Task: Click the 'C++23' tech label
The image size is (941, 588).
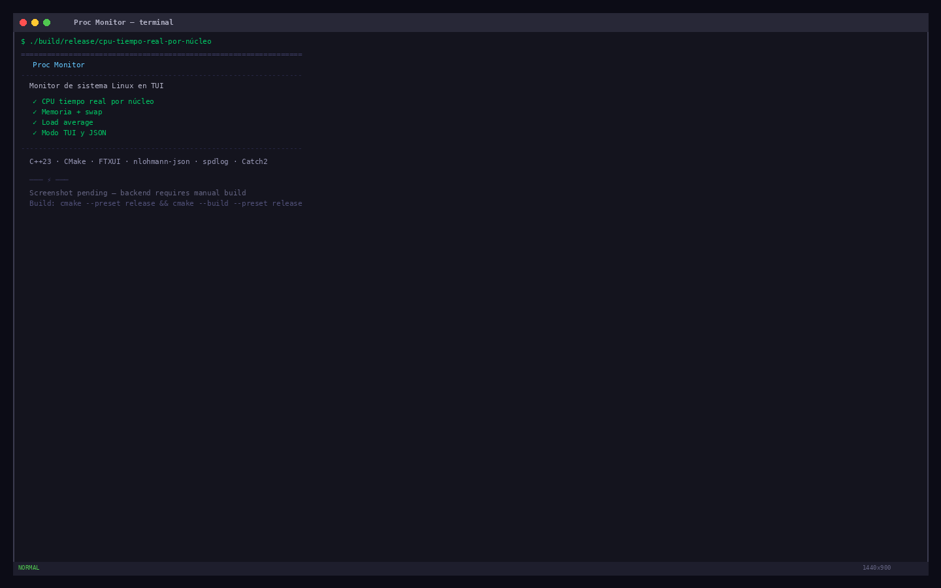Action: [x=41, y=161]
